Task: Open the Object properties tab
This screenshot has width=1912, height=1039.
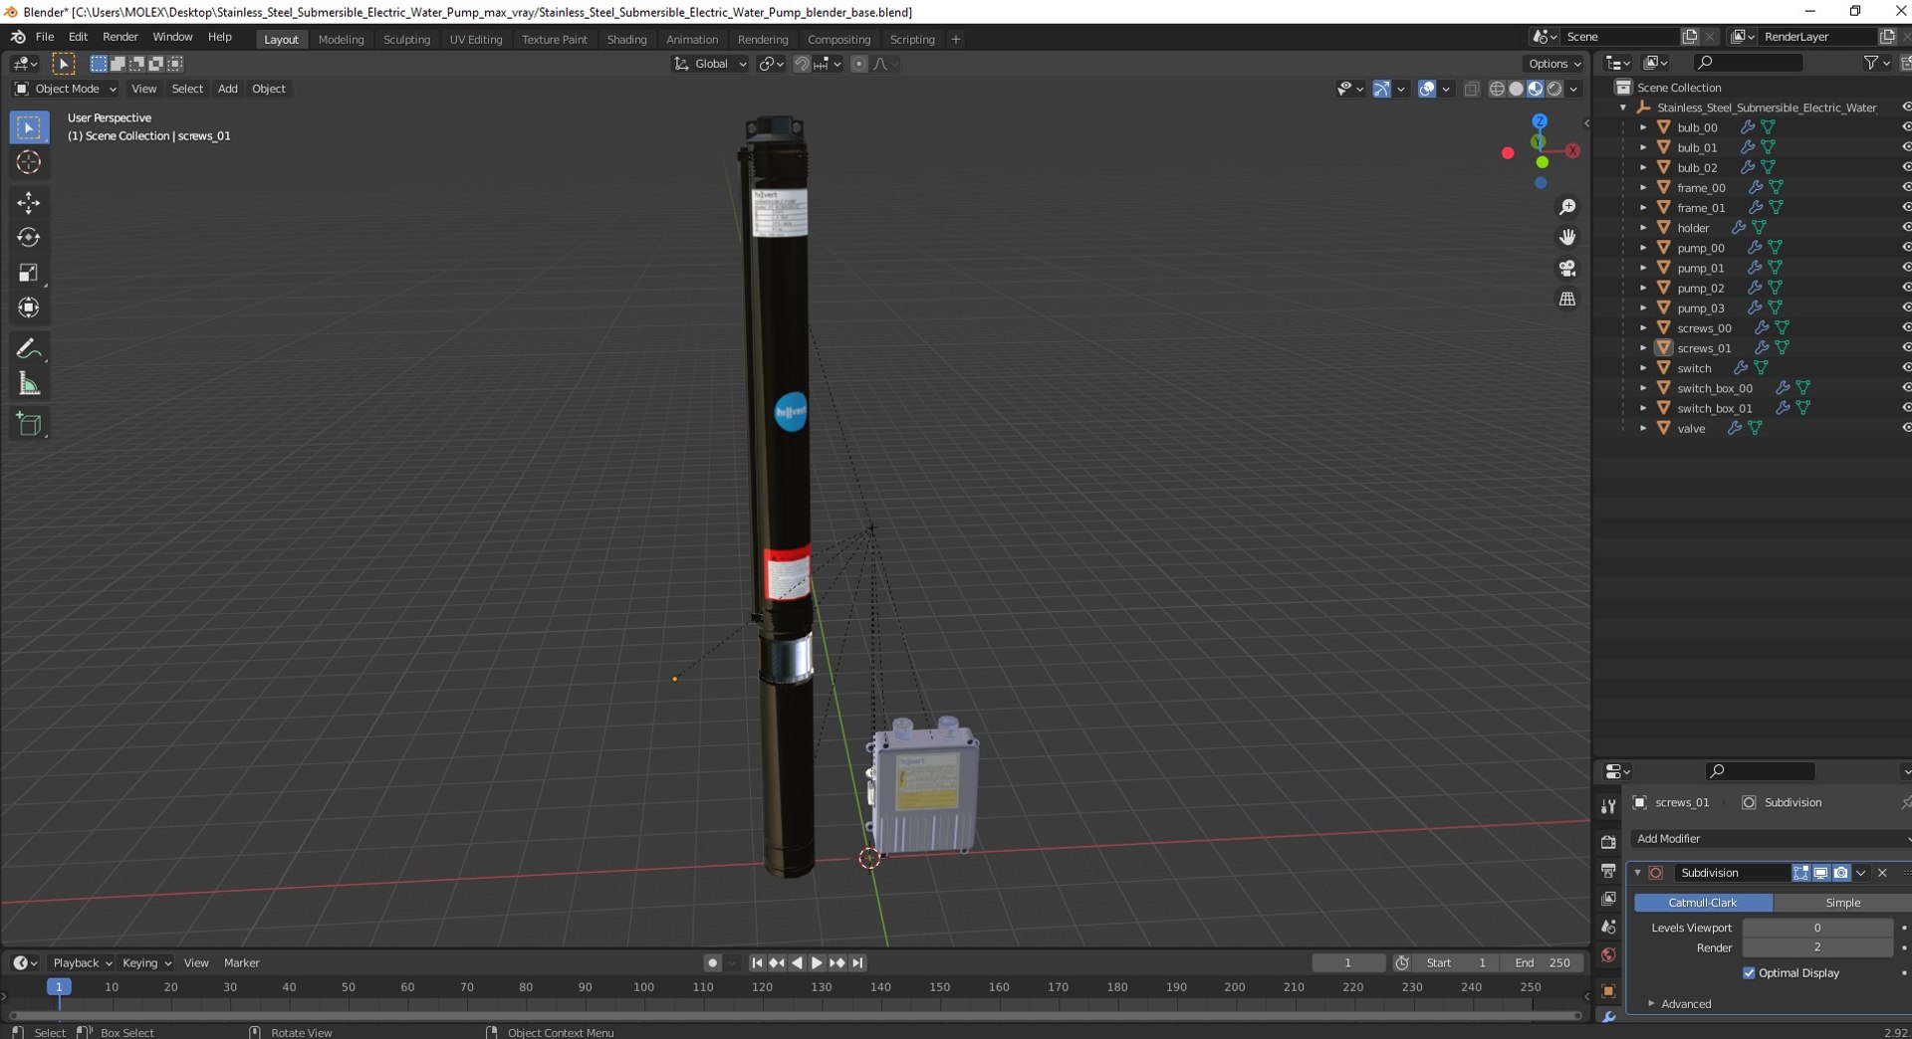Action: tap(1608, 991)
